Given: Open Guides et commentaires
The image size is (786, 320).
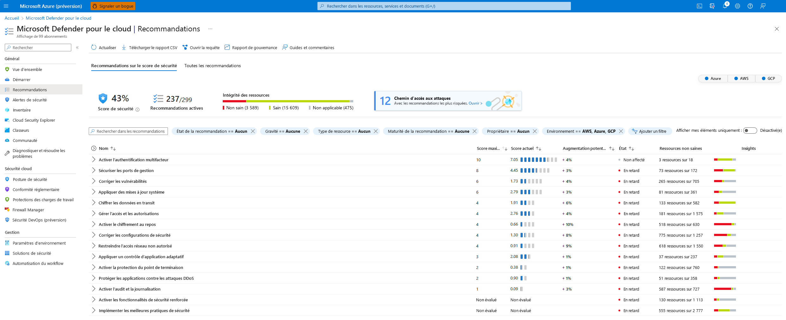Looking at the screenshot, I should [x=308, y=48].
